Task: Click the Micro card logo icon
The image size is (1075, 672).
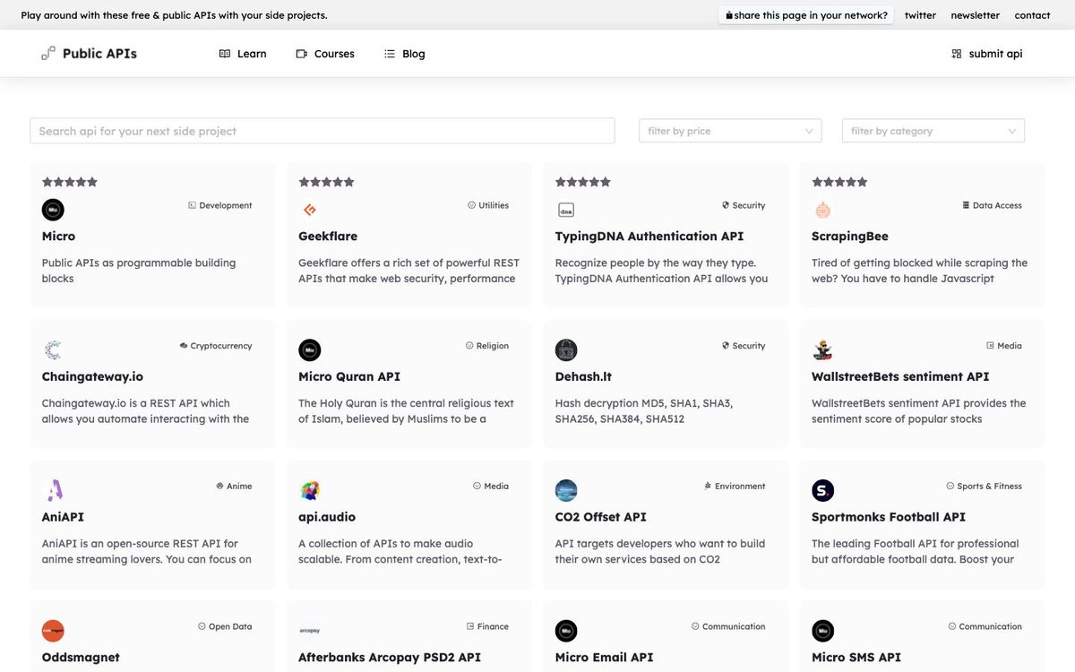Action: pyautogui.click(x=53, y=210)
